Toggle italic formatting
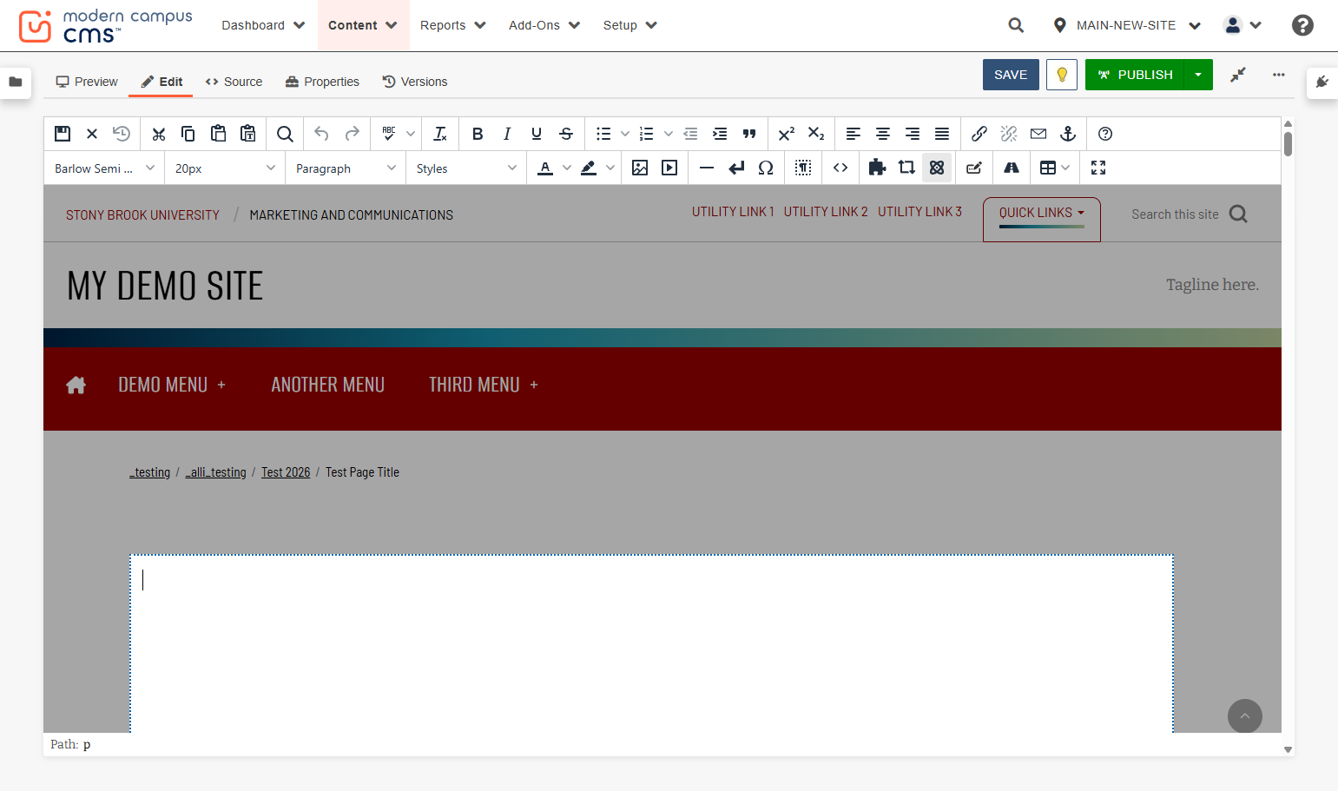Viewport: 1338px width, 791px height. pos(507,134)
